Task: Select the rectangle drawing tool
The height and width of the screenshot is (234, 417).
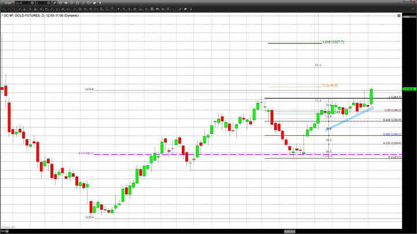Action: (x=46, y=9)
